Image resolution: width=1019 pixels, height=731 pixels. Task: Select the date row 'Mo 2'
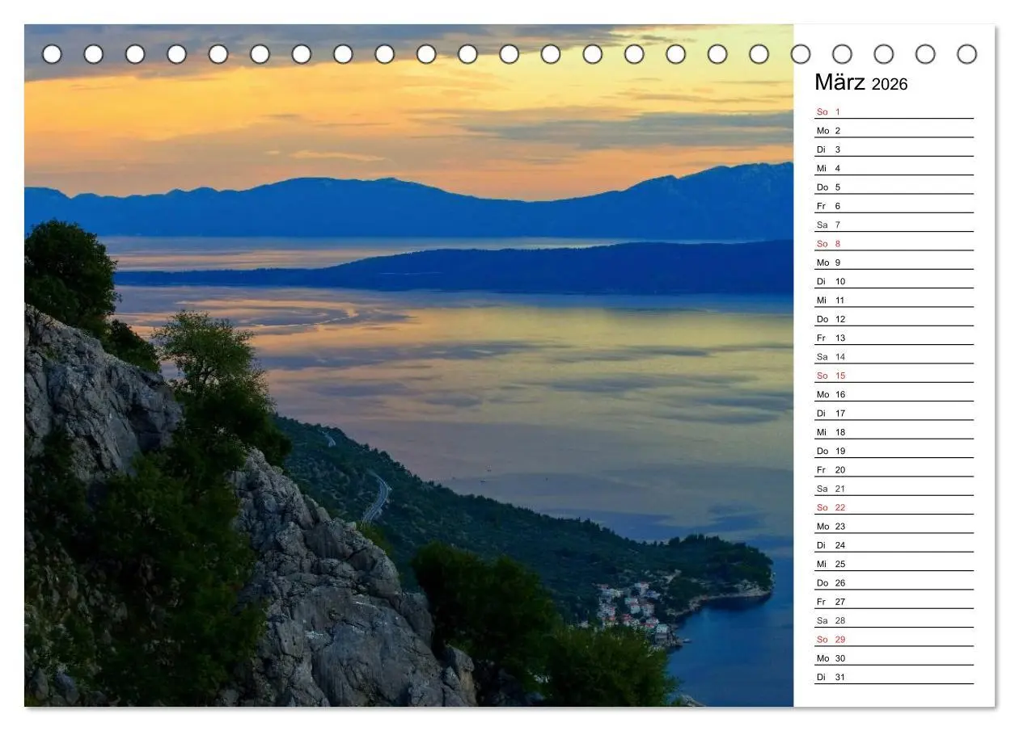(894, 130)
